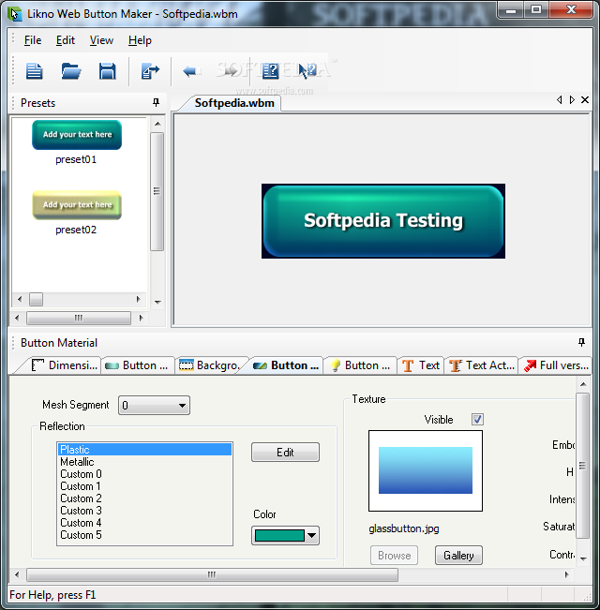Click the New document toolbar icon
Image resolution: width=600 pixels, height=610 pixels.
coord(35,71)
